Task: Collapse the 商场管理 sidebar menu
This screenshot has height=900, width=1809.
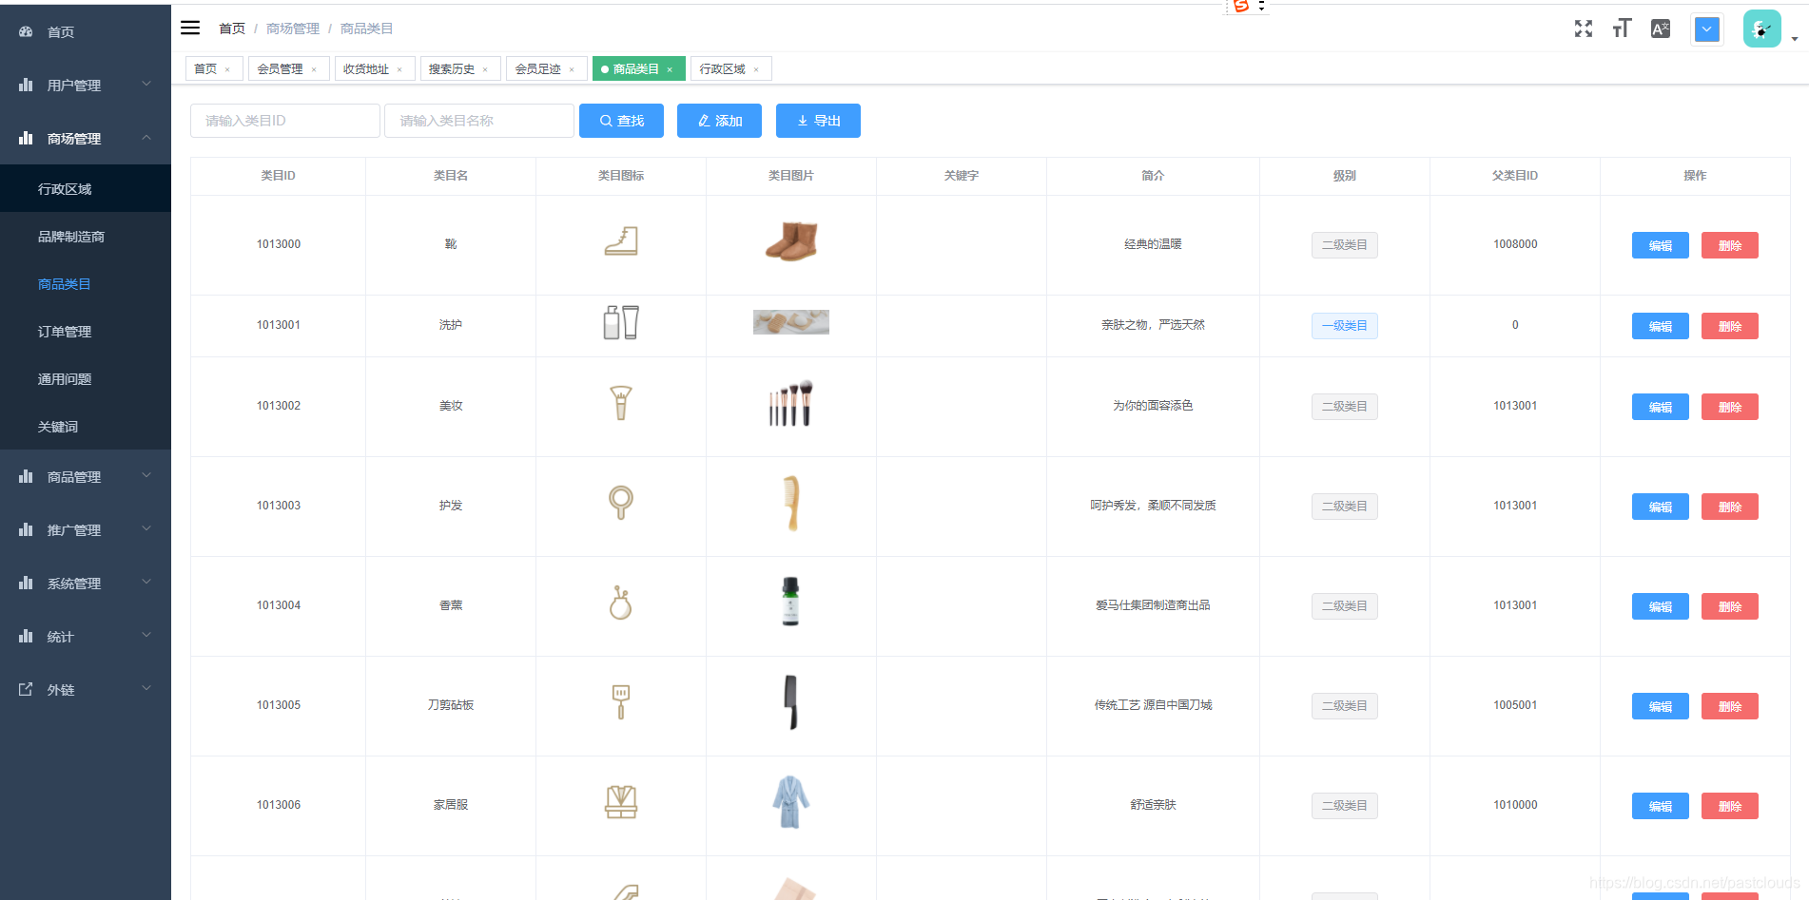Action: click(86, 138)
